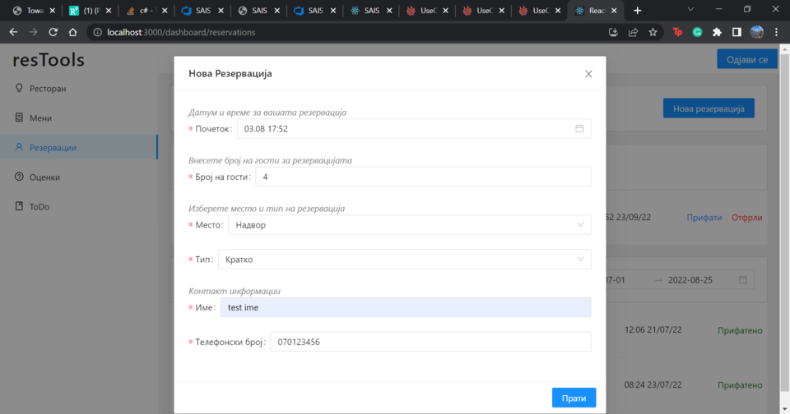Select ToDo in the sidebar
790x414 pixels.
pos(39,207)
